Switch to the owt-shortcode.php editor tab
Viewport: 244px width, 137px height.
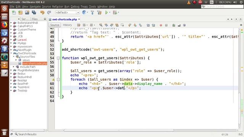(64, 19)
